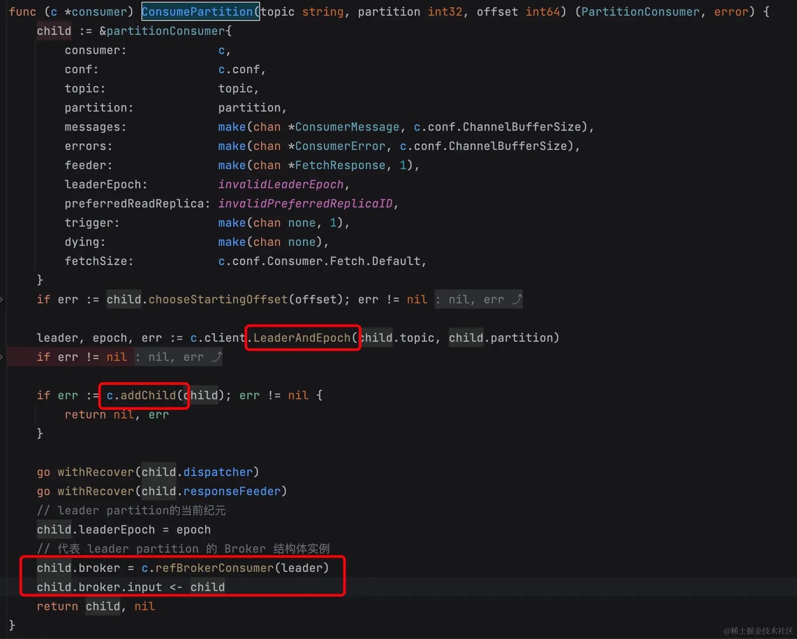Click the 'int32' parameter type

click(x=445, y=12)
